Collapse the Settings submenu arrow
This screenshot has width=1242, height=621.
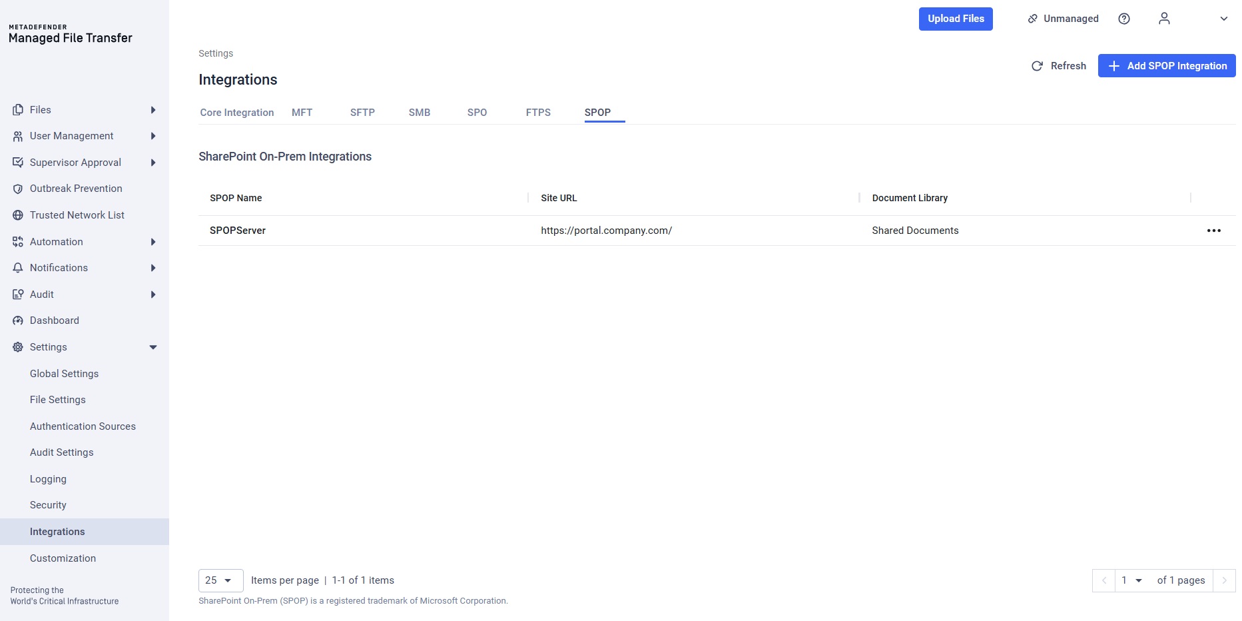coord(153,347)
